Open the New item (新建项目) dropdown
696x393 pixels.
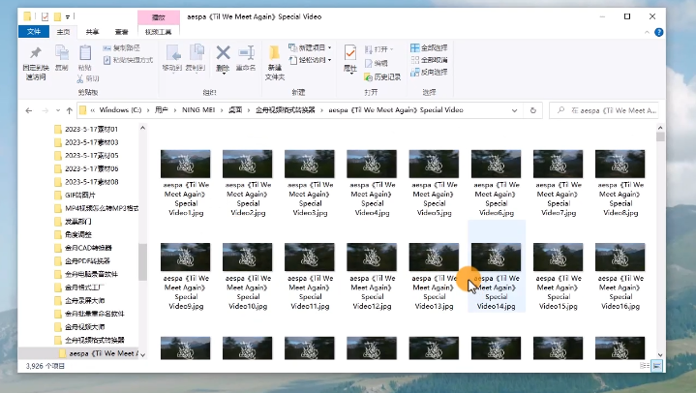[314, 47]
